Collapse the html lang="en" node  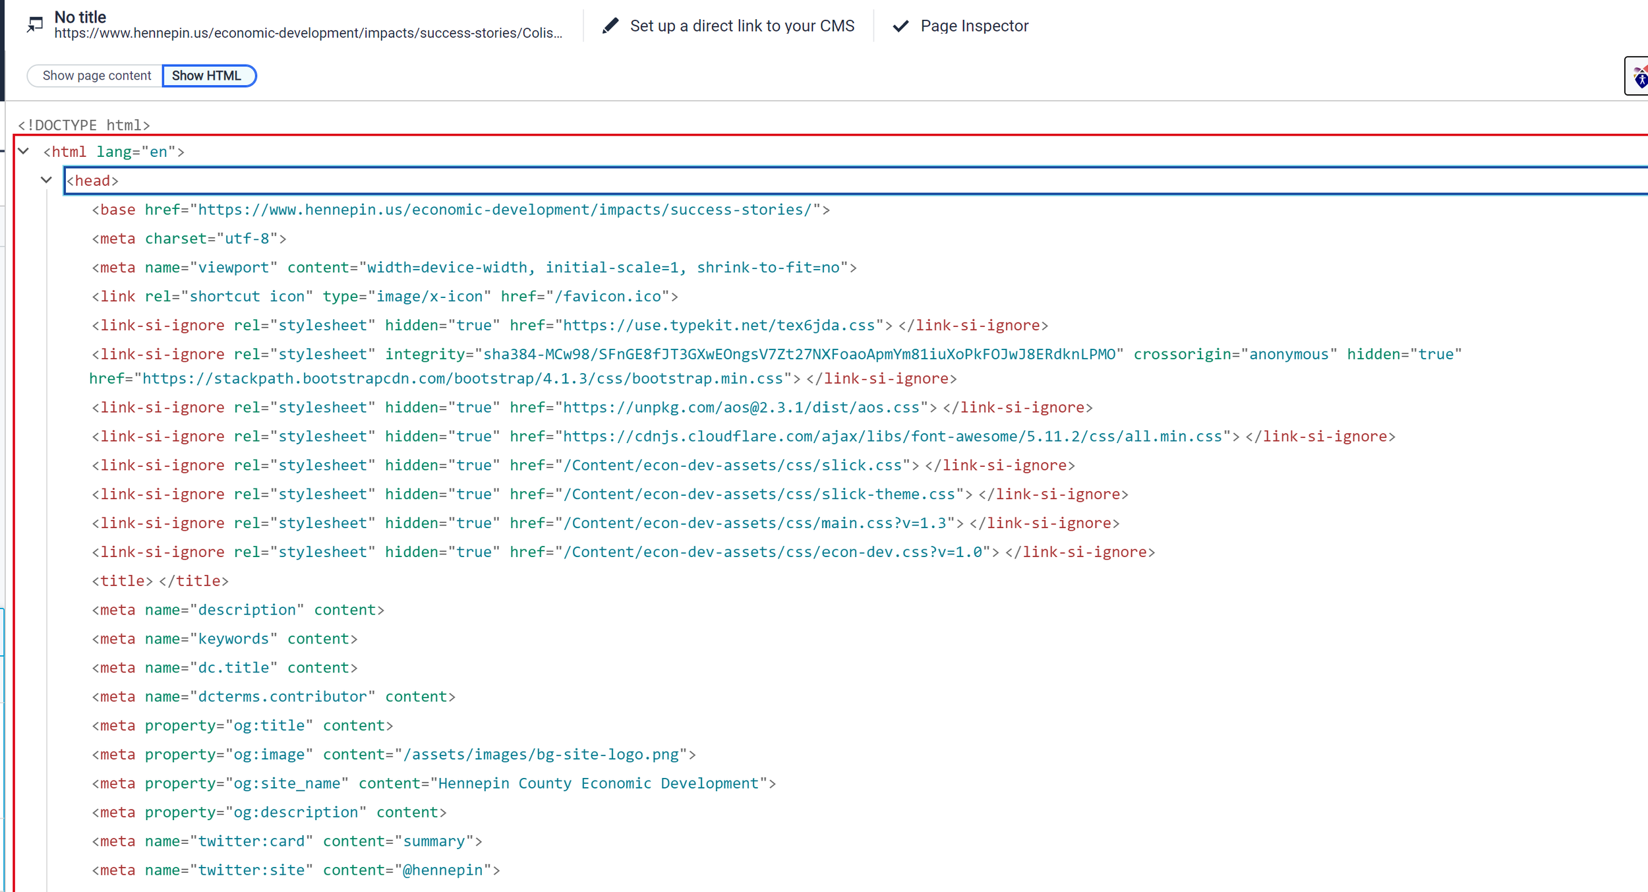pos(24,152)
